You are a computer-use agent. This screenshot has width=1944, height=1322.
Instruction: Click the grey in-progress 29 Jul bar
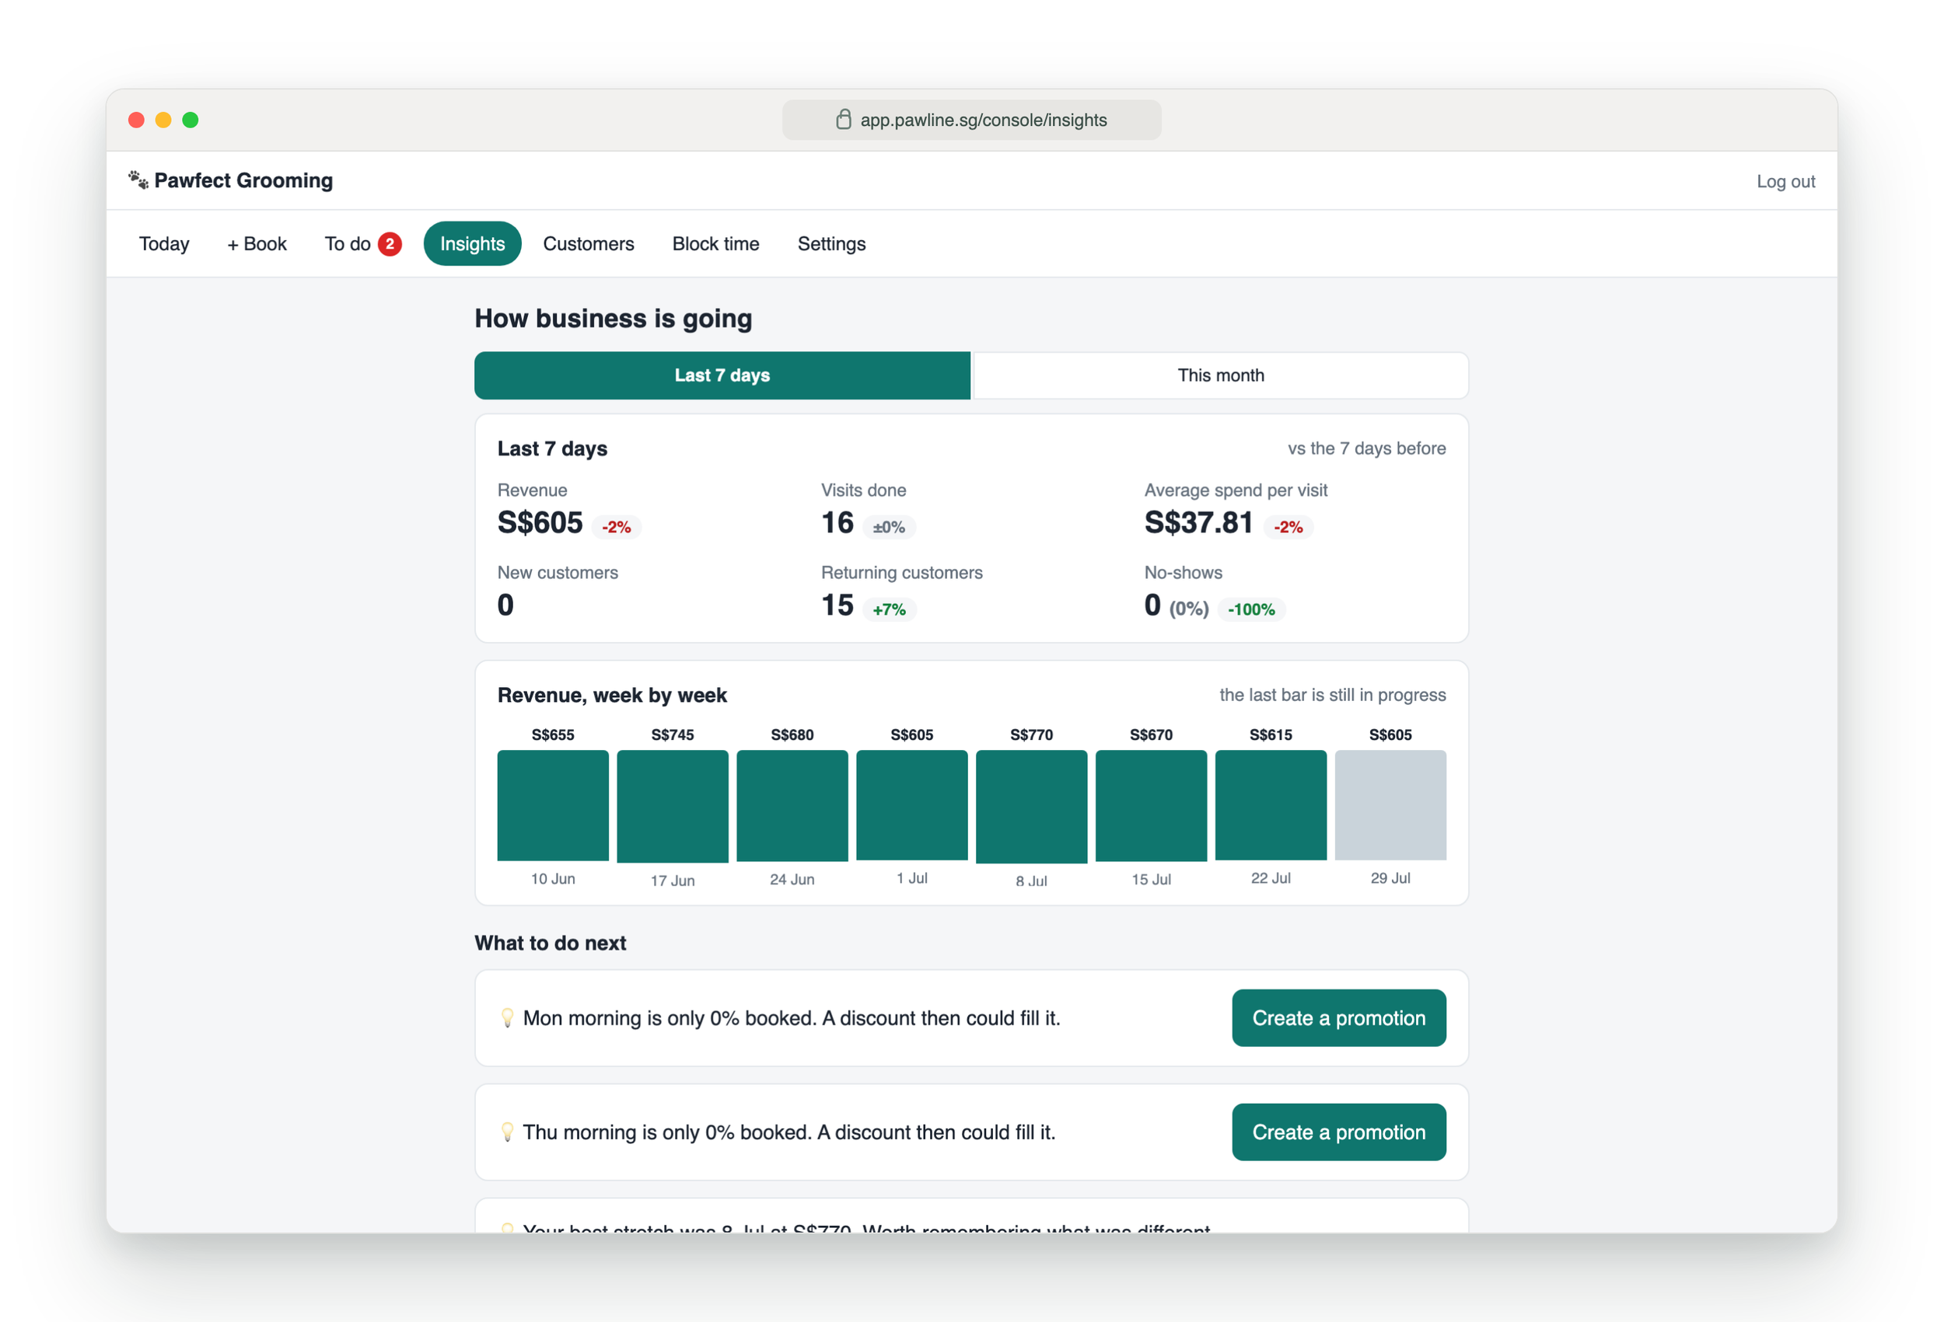click(x=1390, y=804)
